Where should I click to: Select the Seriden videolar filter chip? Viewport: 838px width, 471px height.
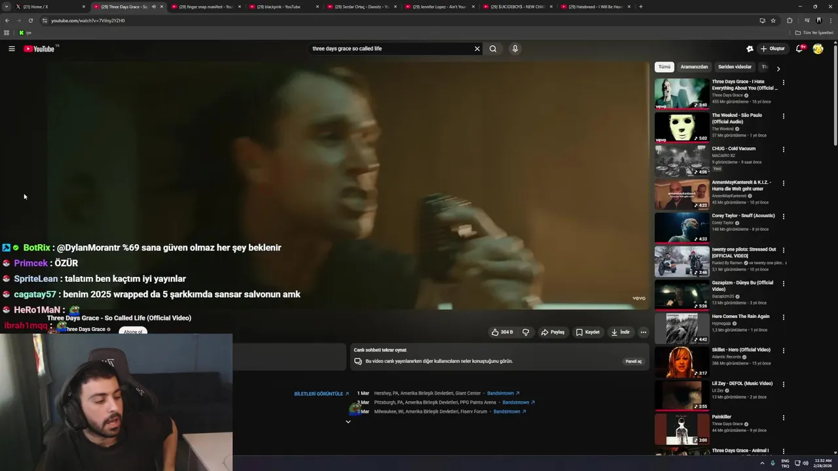tap(735, 67)
